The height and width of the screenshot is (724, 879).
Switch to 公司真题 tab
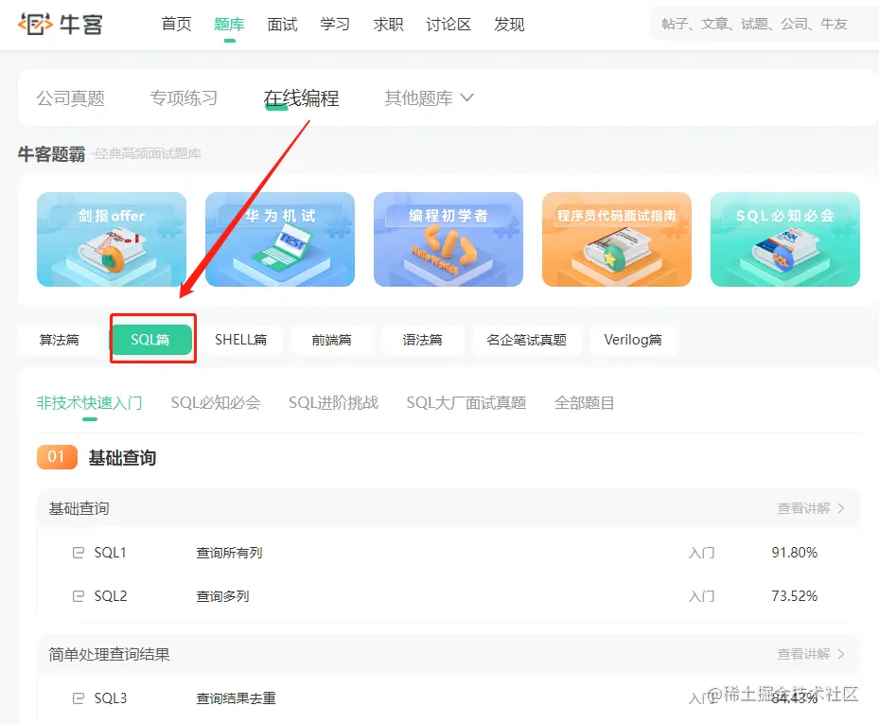coord(71,98)
